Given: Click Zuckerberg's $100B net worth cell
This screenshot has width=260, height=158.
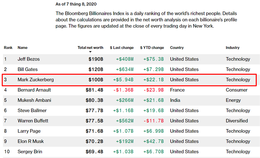Looking at the screenshot, I should click(x=96, y=80).
